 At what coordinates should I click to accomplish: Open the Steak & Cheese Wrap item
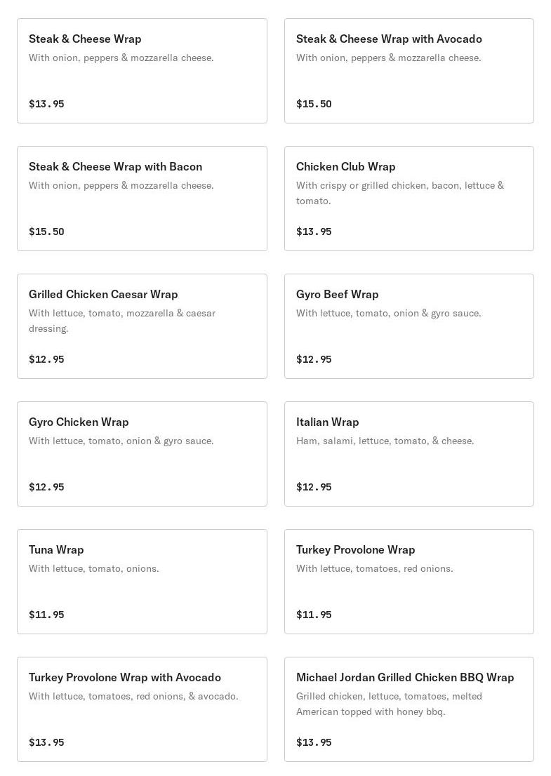142,71
